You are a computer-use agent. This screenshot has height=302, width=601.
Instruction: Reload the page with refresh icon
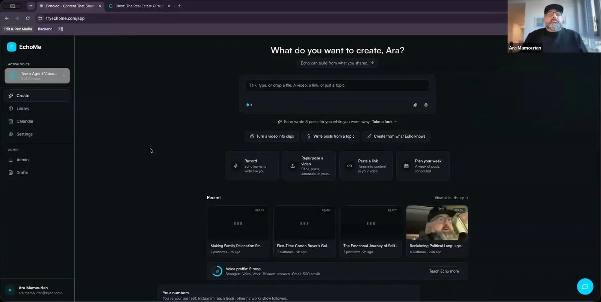28,18
